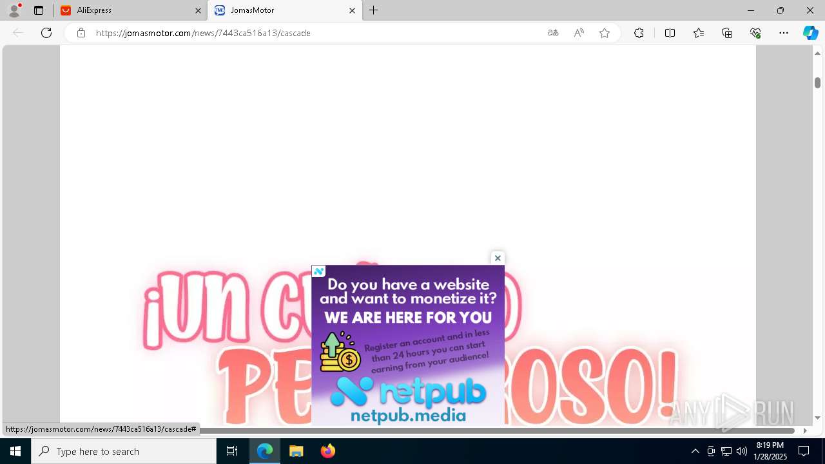Restore down the browser window
Screen dimensions: 825x464
(781, 10)
